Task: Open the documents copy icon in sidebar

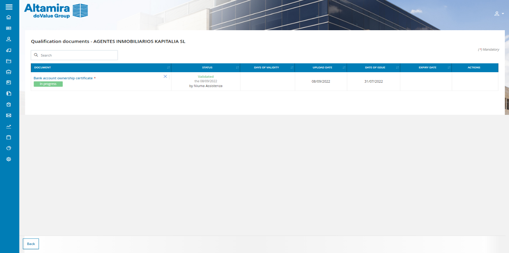Action: (9, 93)
